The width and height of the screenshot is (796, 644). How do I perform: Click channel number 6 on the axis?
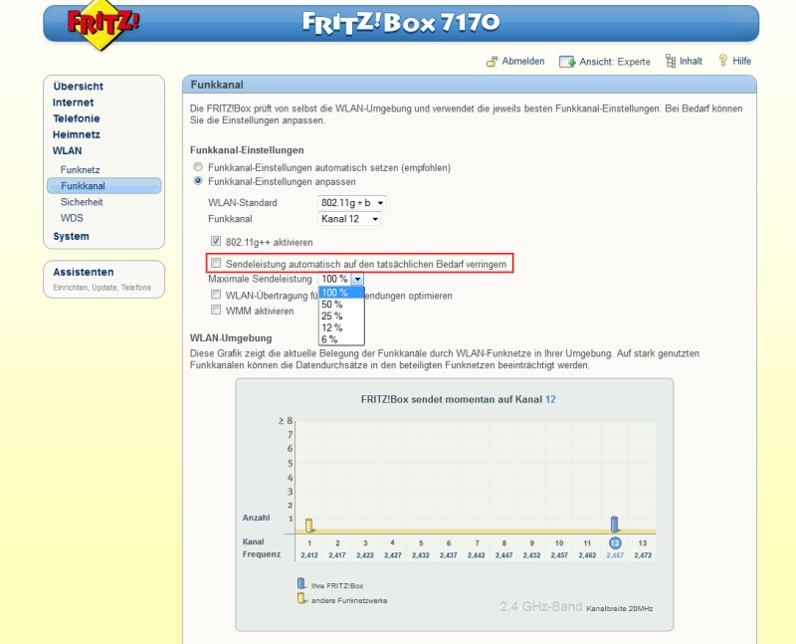click(x=449, y=542)
